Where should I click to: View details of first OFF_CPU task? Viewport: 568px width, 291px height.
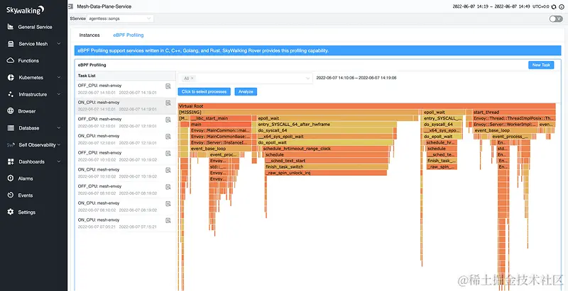[x=168, y=86]
